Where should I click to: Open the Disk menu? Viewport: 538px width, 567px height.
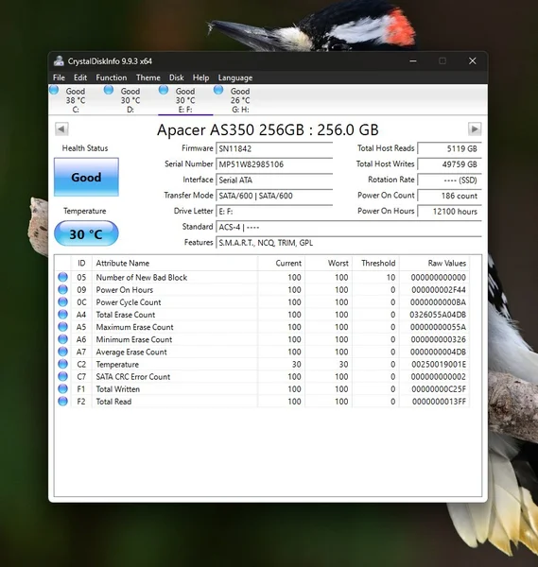click(176, 77)
